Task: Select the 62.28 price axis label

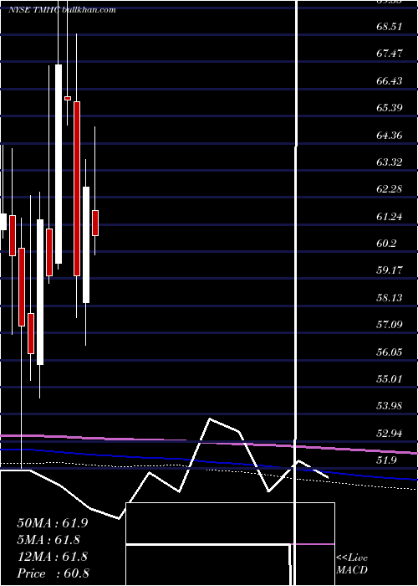Action: tap(390, 189)
